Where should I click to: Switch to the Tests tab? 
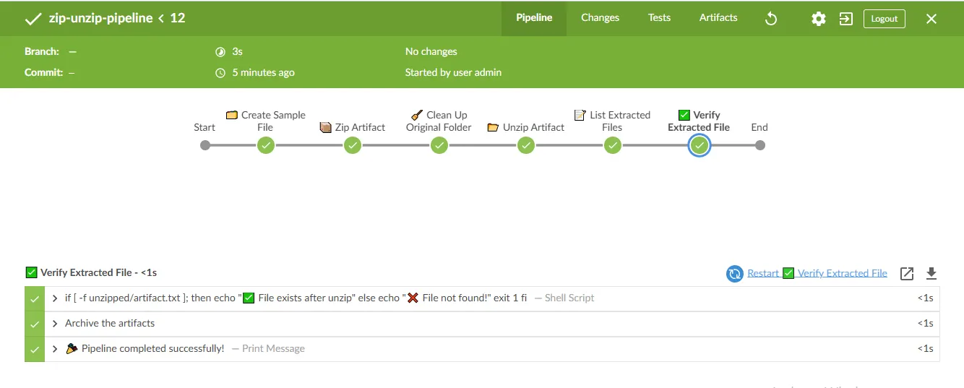tap(659, 17)
